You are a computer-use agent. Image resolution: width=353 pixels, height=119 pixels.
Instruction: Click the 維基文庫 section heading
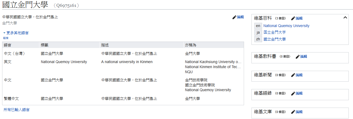(x=263, y=112)
